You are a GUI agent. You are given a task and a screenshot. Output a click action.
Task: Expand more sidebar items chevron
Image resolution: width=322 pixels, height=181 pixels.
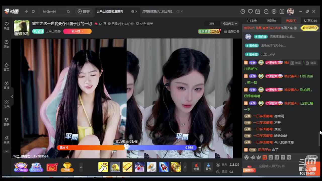(7, 151)
